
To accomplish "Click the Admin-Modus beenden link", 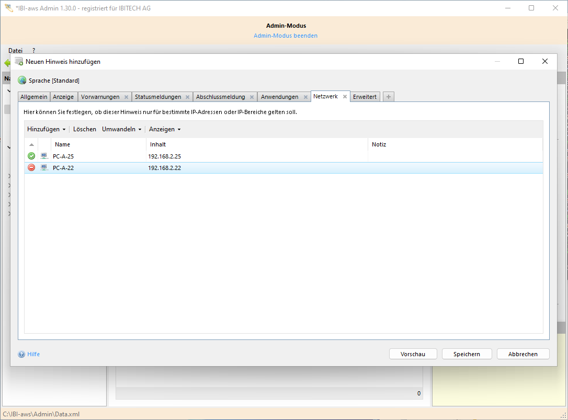I will click(286, 36).
